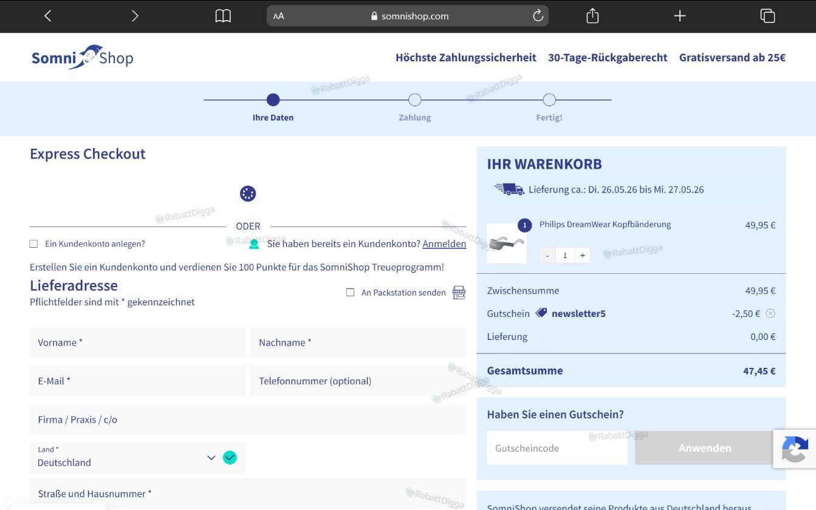This screenshot has height=510, width=816.
Task: Click the 'Anwenden' voucher button
Action: (705, 448)
